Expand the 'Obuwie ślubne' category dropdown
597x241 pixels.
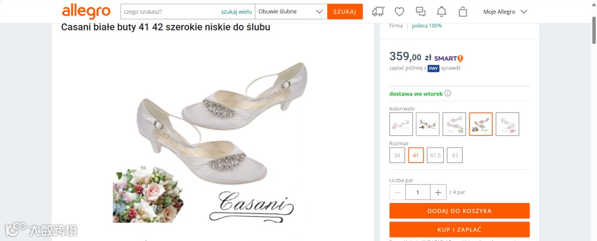291,12
